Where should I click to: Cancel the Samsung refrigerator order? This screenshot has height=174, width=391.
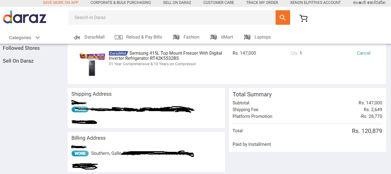(364, 53)
